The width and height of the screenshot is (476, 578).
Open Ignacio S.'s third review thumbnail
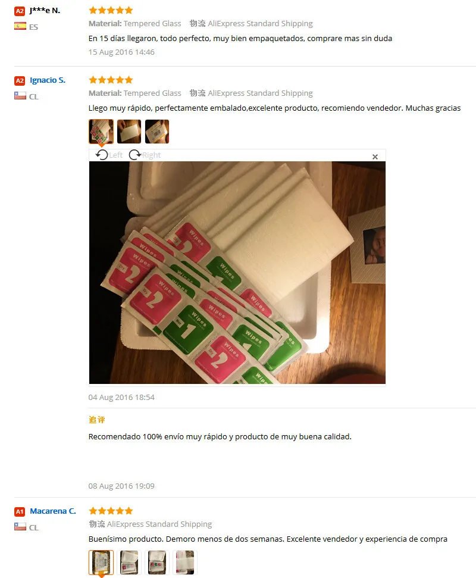(157, 131)
